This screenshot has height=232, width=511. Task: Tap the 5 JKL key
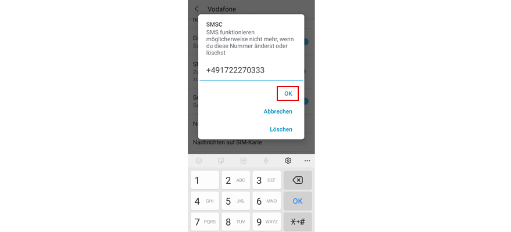(x=235, y=201)
